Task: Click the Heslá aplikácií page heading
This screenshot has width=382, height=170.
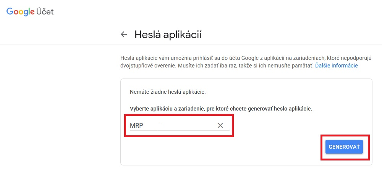Action: (x=168, y=35)
